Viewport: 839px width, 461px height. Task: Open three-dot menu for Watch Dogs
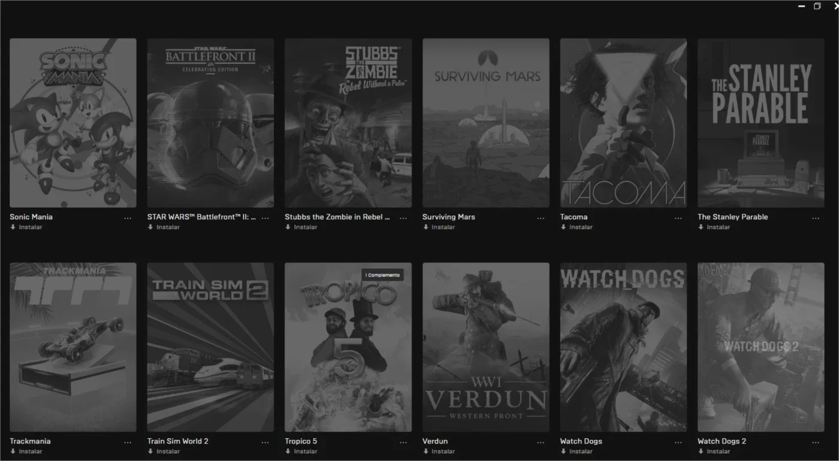pyautogui.click(x=678, y=442)
